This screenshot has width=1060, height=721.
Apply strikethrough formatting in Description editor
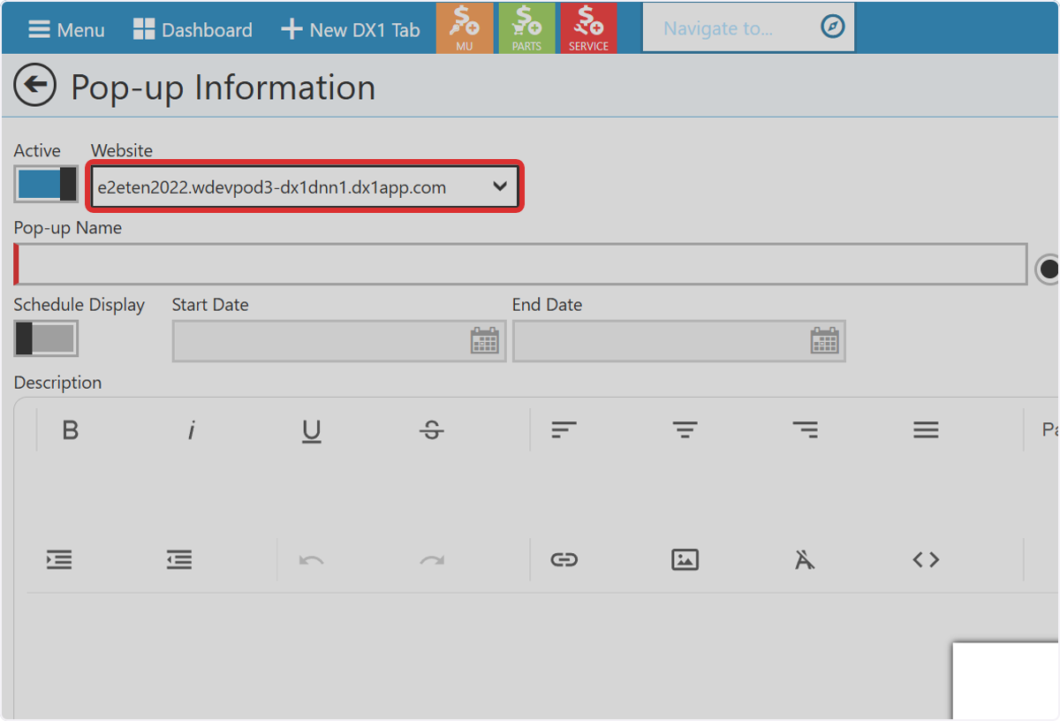tap(431, 430)
